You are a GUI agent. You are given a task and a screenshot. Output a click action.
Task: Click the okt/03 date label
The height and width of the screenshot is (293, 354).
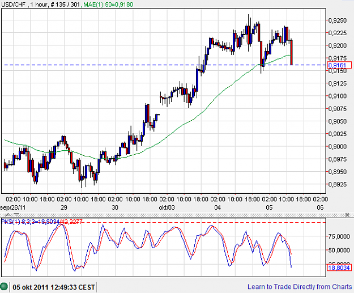[x=167, y=207]
